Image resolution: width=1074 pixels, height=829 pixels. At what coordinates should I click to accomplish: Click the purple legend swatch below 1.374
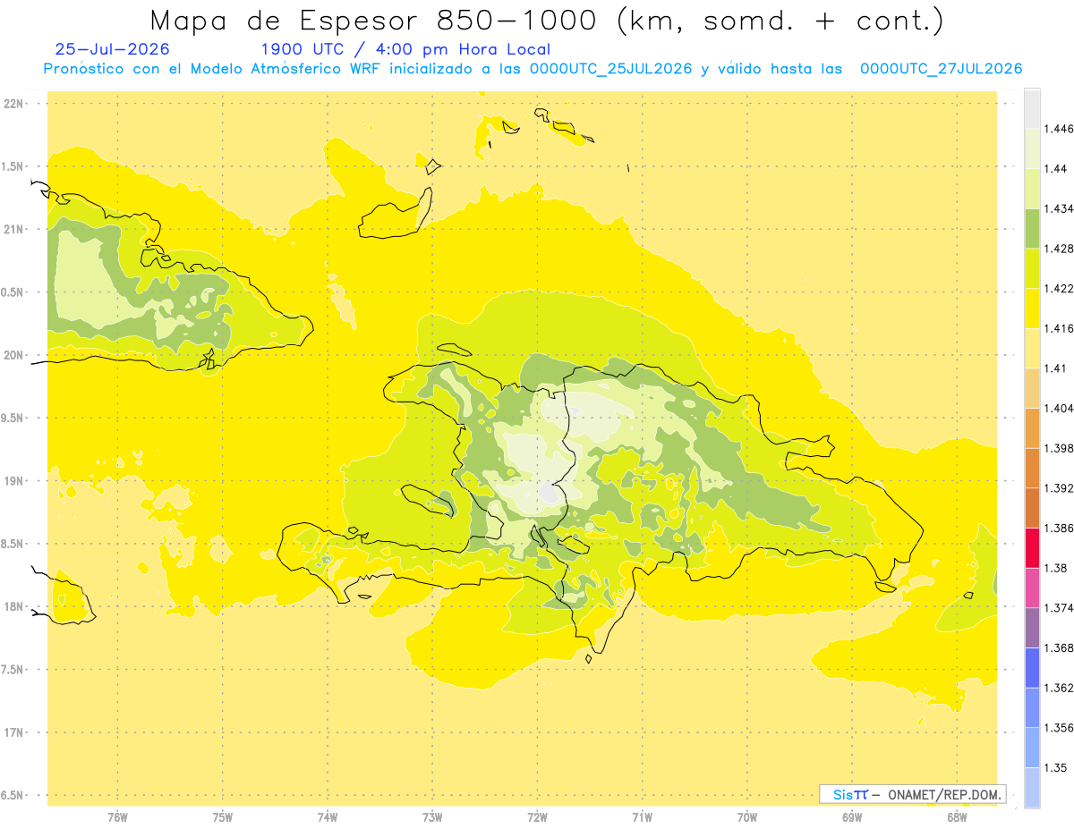click(x=1032, y=627)
